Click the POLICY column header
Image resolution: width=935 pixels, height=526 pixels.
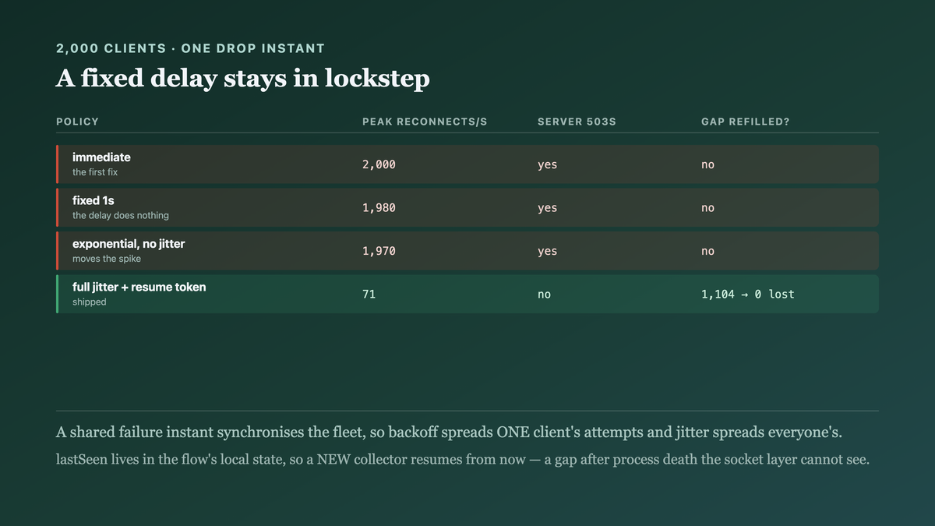[78, 122]
